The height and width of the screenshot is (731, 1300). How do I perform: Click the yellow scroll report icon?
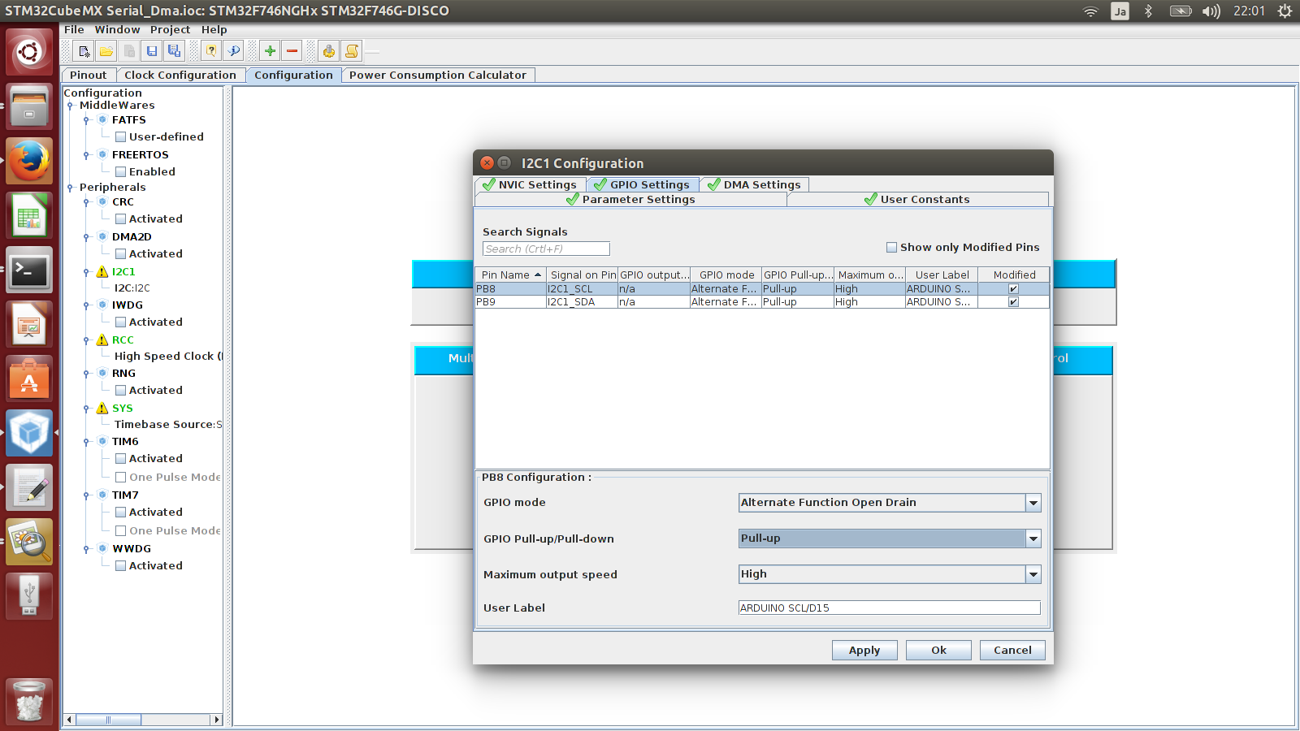point(351,51)
